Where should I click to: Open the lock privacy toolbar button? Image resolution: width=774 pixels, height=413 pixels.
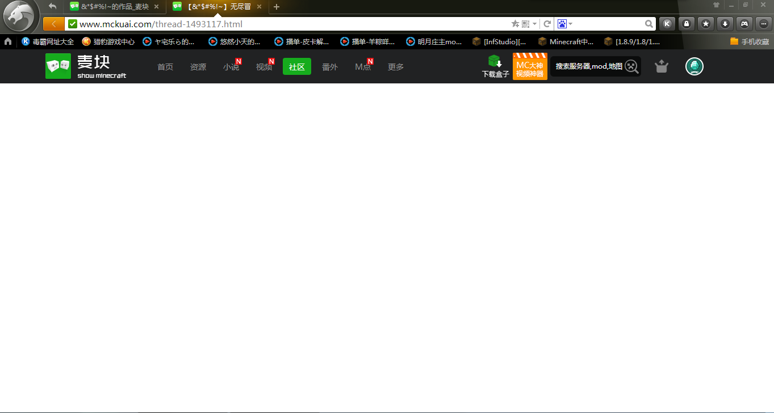pyautogui.click(x=687, y=24)
